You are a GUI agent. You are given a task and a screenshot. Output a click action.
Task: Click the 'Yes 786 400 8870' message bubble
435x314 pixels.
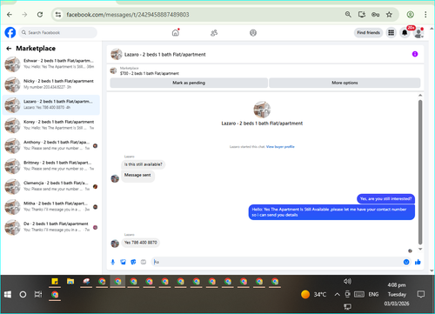click(141, 243)
